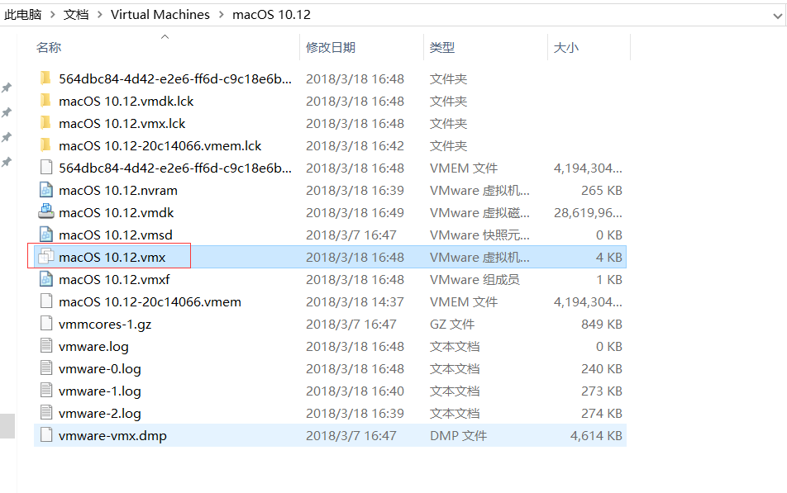Select the vmware-0.log document icon
Screen dimensions: 787x493
(x=46, y=368)
